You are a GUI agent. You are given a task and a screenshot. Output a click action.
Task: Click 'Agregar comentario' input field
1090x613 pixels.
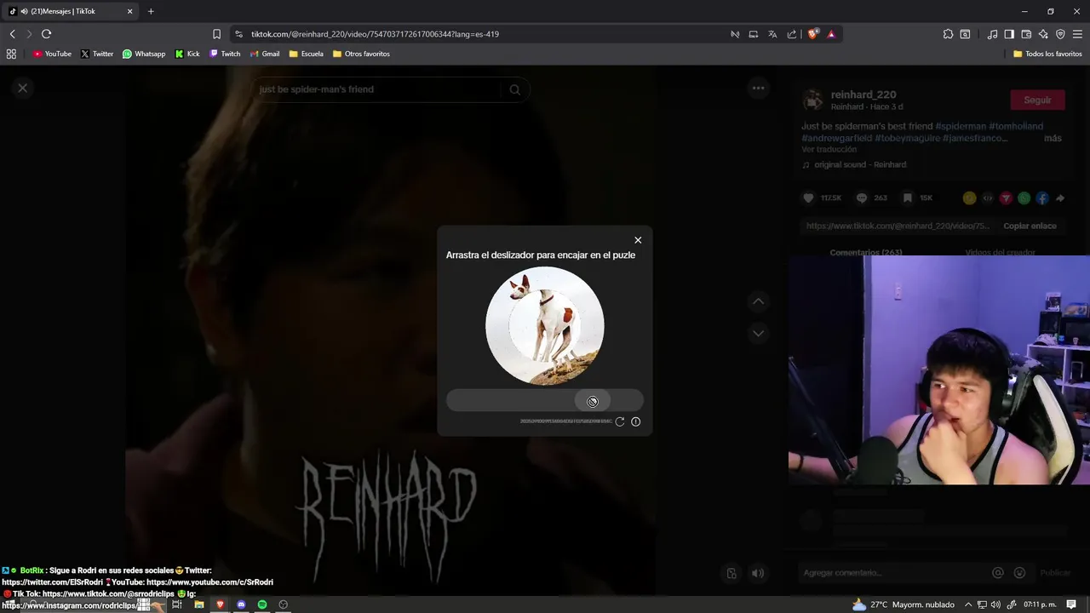point(894,573)
